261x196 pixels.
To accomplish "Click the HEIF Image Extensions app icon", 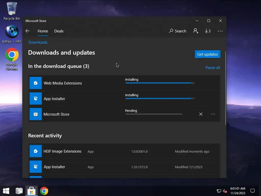I will tap(36, 151).
